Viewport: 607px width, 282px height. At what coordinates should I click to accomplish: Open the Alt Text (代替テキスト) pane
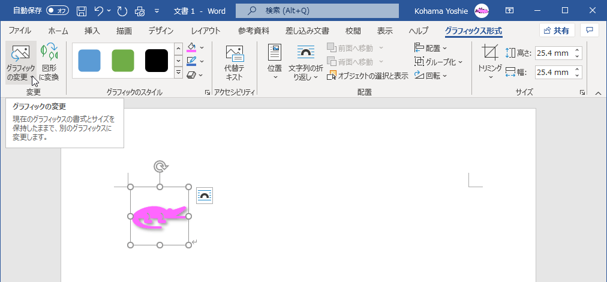tap(234, 63)
